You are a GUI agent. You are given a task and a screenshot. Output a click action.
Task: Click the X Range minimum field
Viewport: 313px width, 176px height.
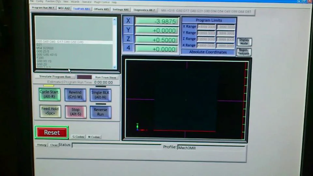226,27
